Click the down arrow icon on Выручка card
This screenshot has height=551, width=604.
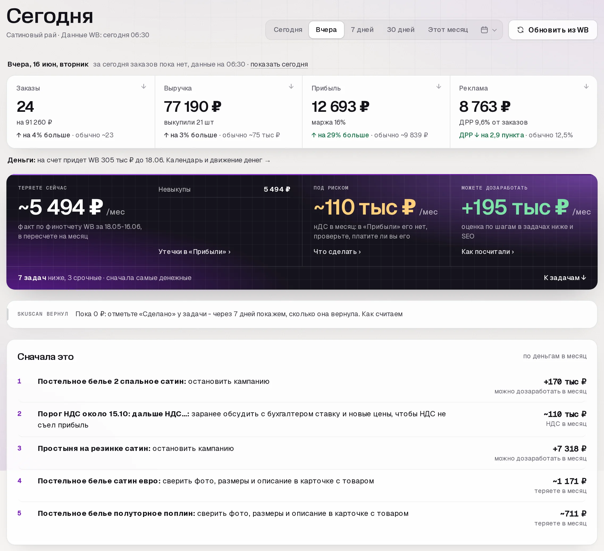pyautogui.click(x=291, y=87)
